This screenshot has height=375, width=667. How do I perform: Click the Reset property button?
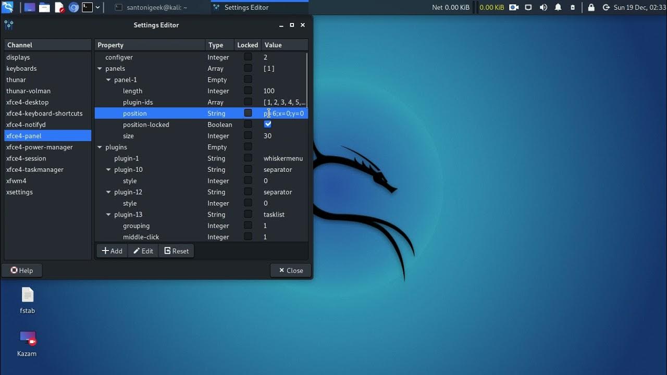point(177,251)
